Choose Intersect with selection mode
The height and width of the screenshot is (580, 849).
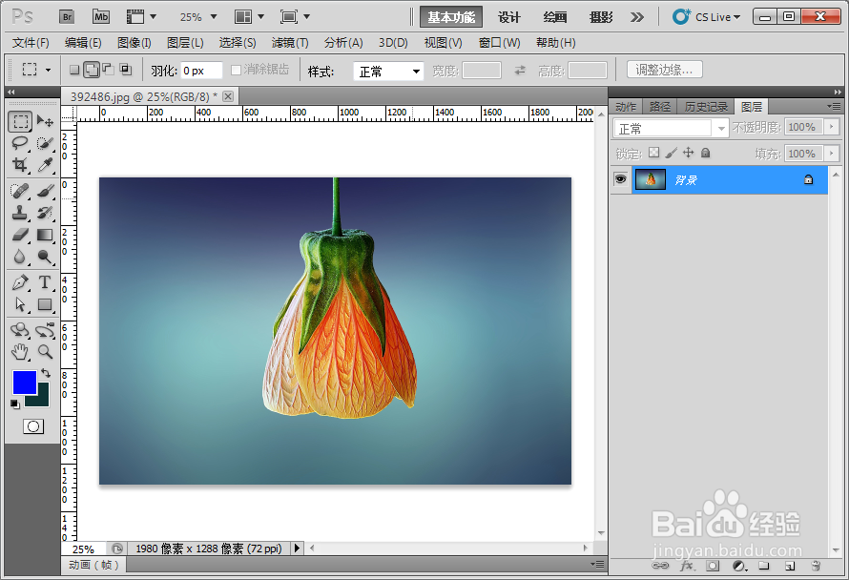[126, 70]
